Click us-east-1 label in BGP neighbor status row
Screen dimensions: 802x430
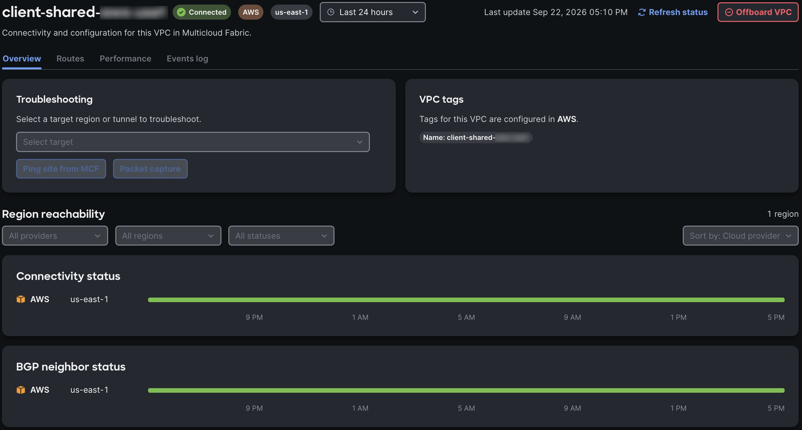coord(89,390)
